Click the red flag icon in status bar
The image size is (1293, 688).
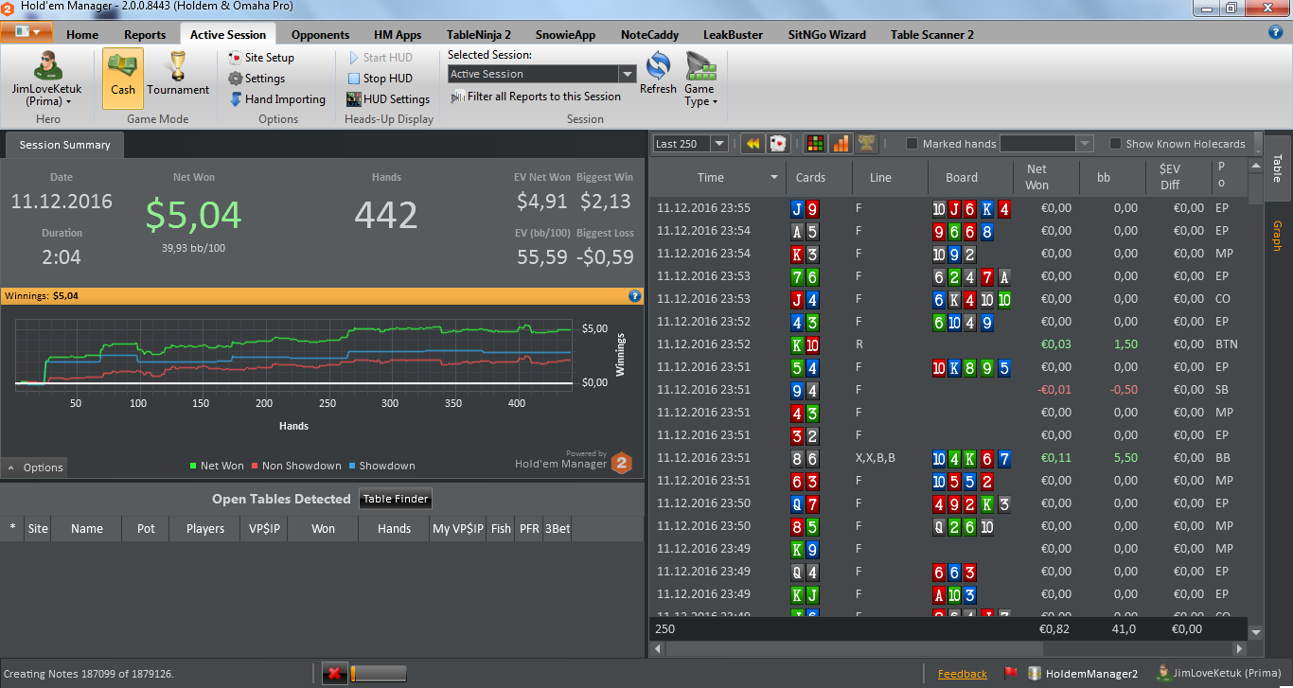point(1010,674)
